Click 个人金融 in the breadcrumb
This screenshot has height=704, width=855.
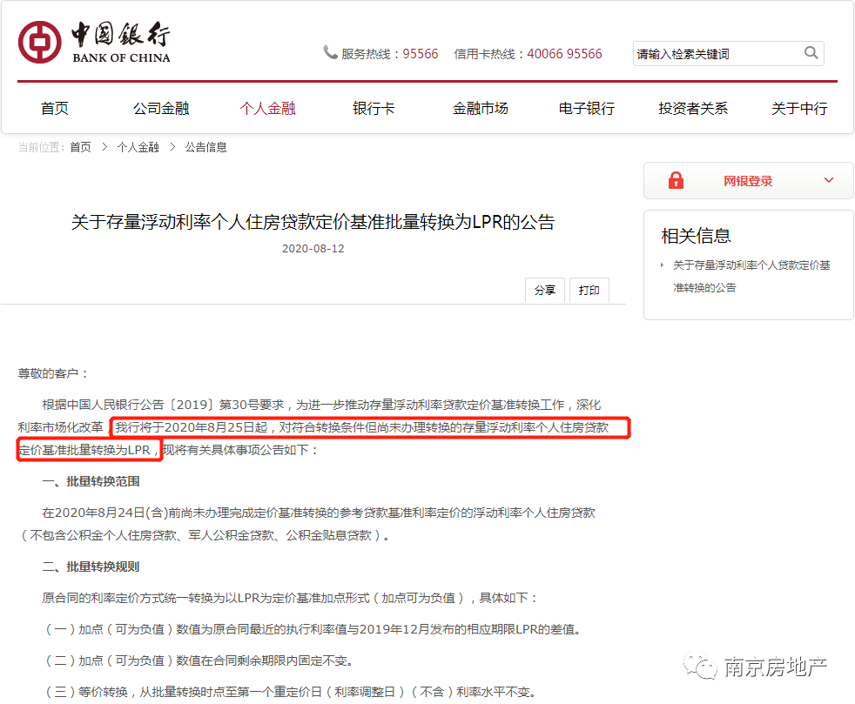(138, 147)
